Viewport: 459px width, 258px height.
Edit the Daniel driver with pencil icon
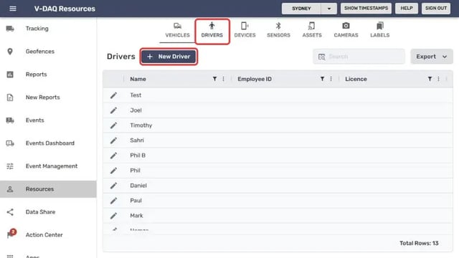coord(113,186)
